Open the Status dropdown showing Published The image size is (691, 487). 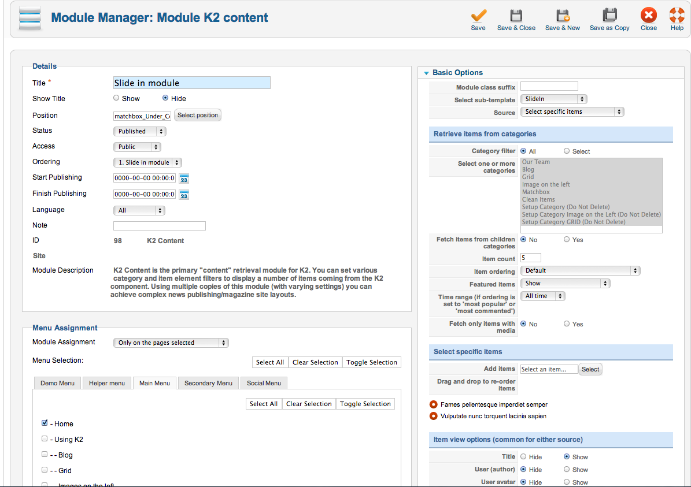tap(140, 131)
